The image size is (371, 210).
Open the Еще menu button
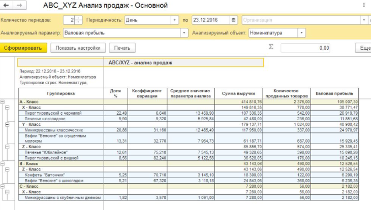[365, 48]
